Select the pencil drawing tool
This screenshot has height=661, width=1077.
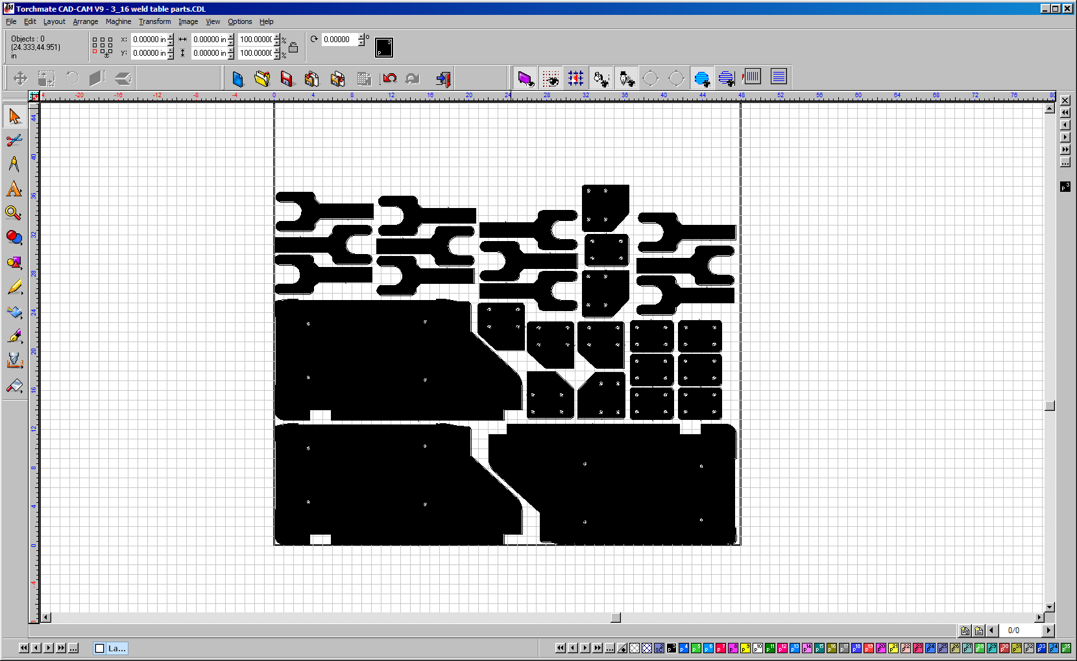pos(14,287)
